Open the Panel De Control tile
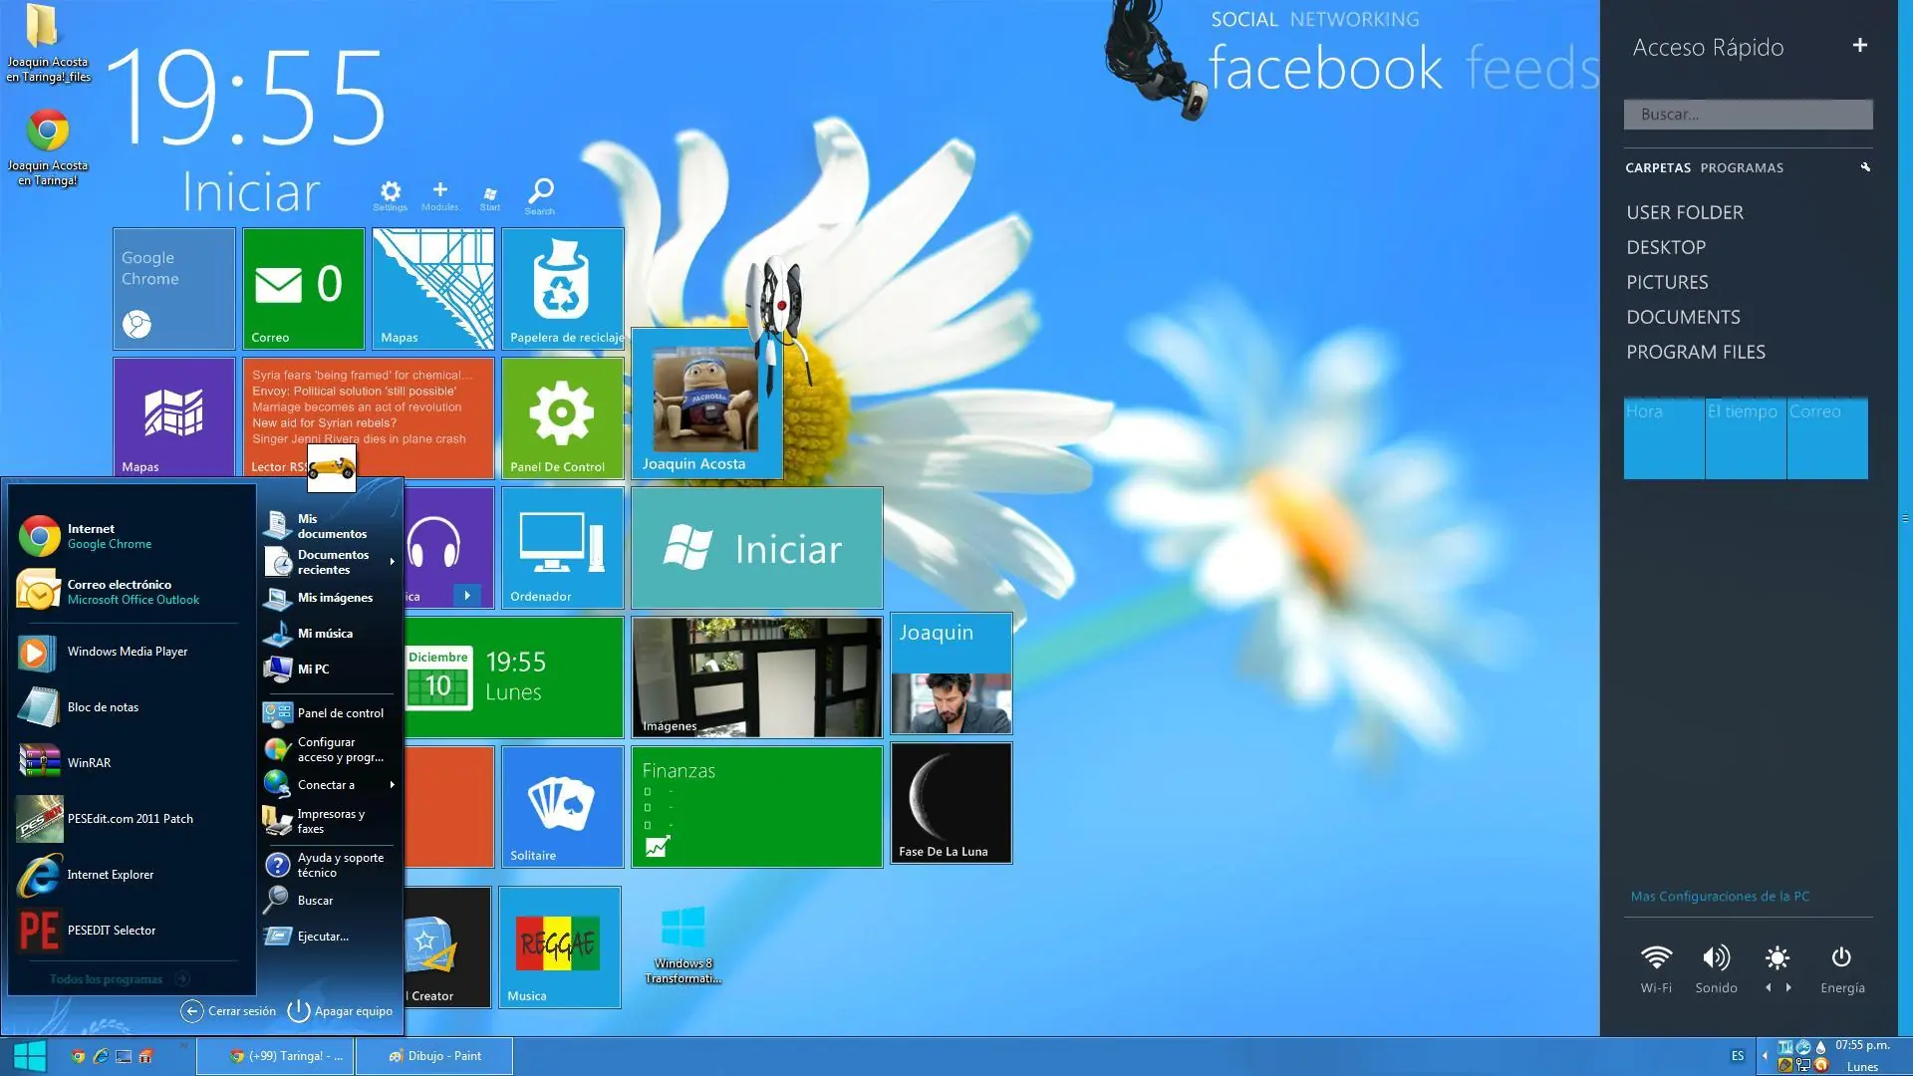1913x1076 pixels. 563,417
